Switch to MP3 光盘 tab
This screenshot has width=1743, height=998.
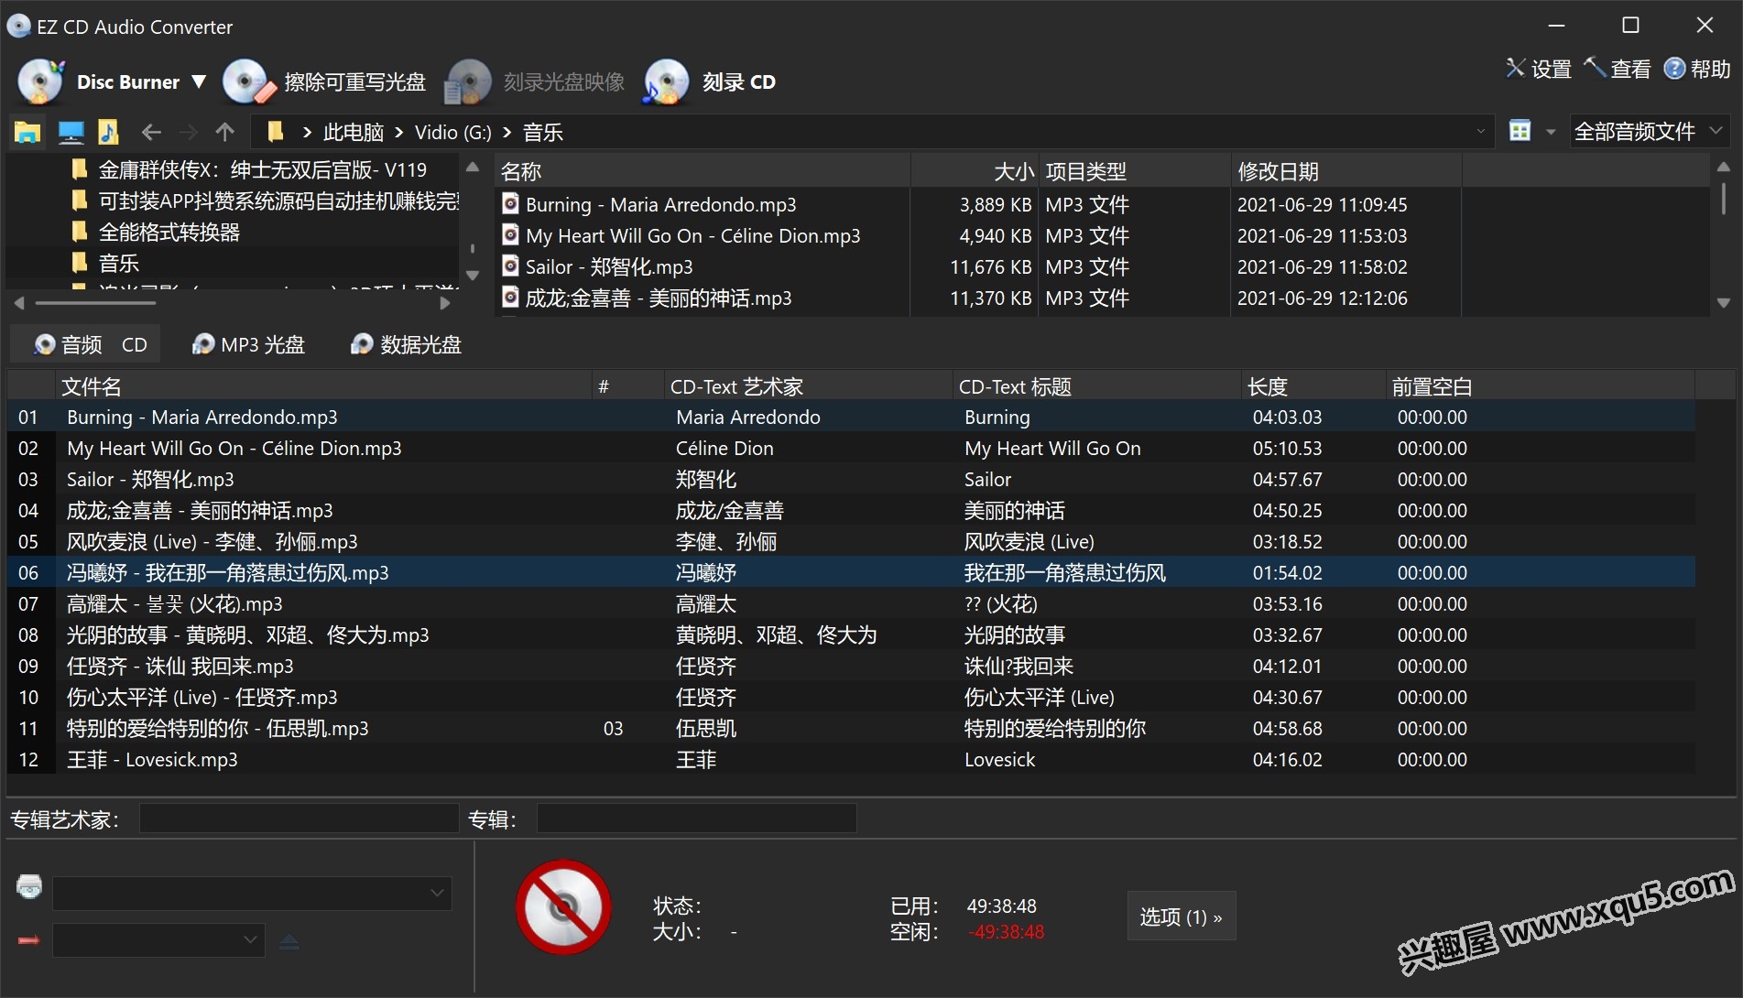(248, 344)
